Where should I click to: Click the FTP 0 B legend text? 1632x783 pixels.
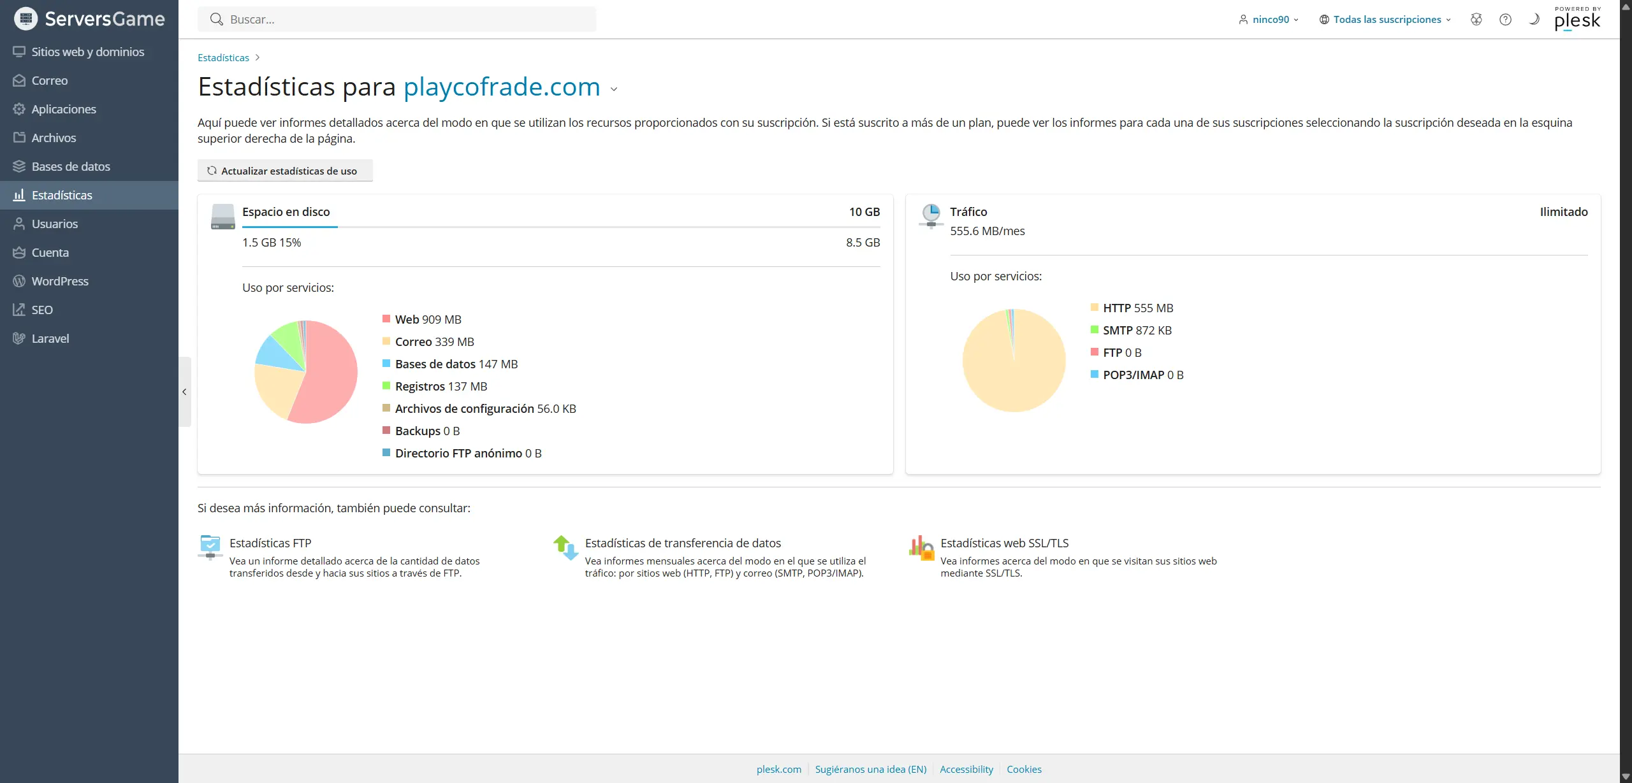(x=1123, y=352)
